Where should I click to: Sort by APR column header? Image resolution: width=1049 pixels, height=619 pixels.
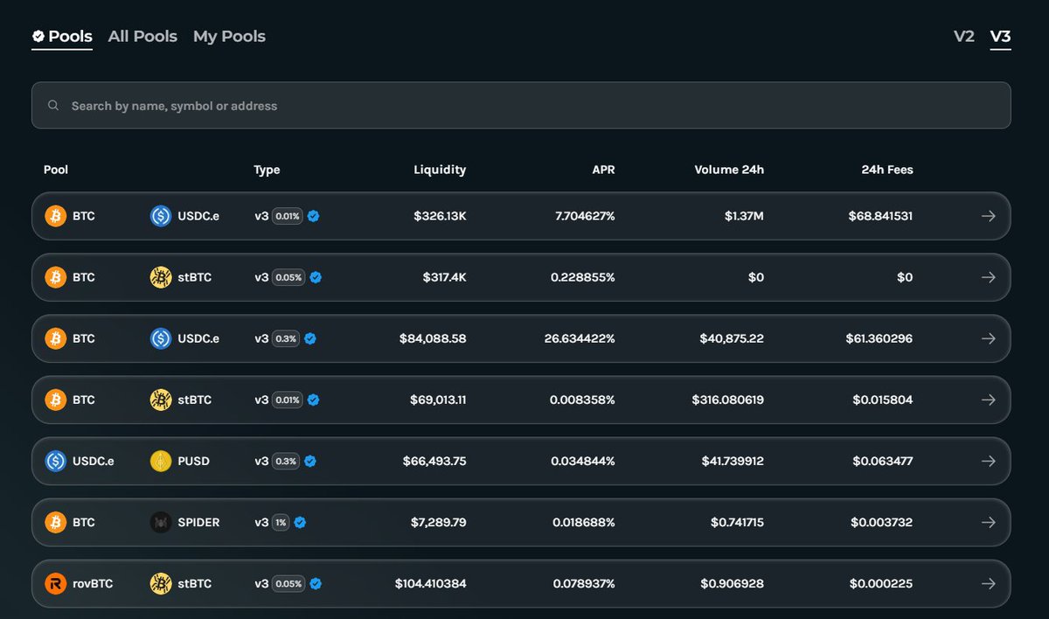(x=603, y=170)
